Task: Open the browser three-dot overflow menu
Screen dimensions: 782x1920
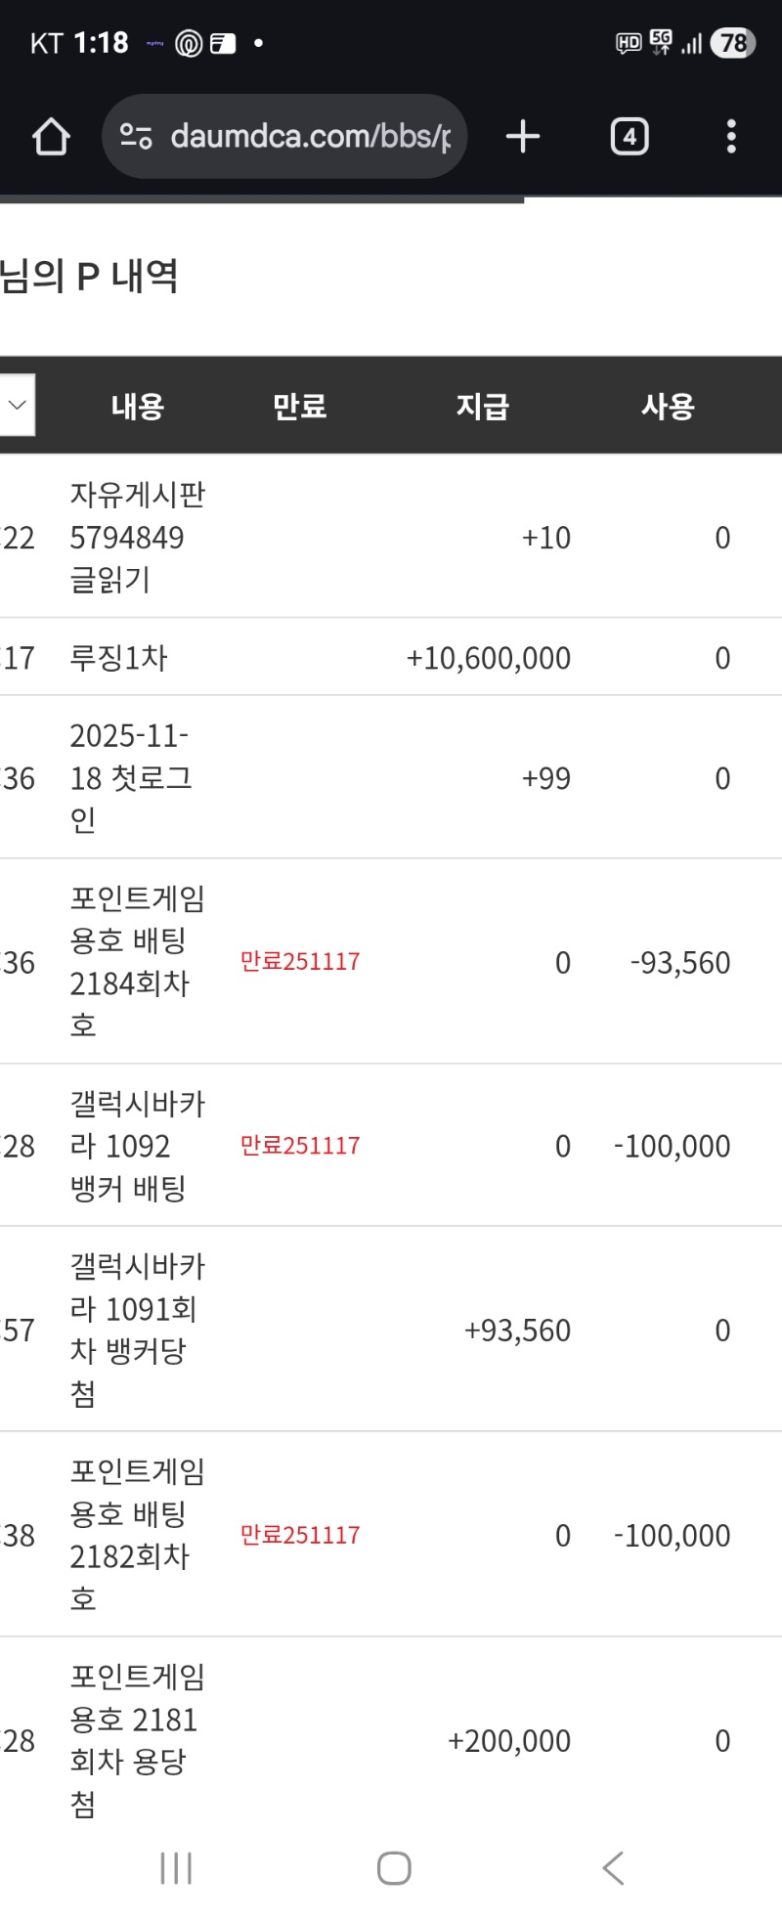Action: [x=729, y=137]
